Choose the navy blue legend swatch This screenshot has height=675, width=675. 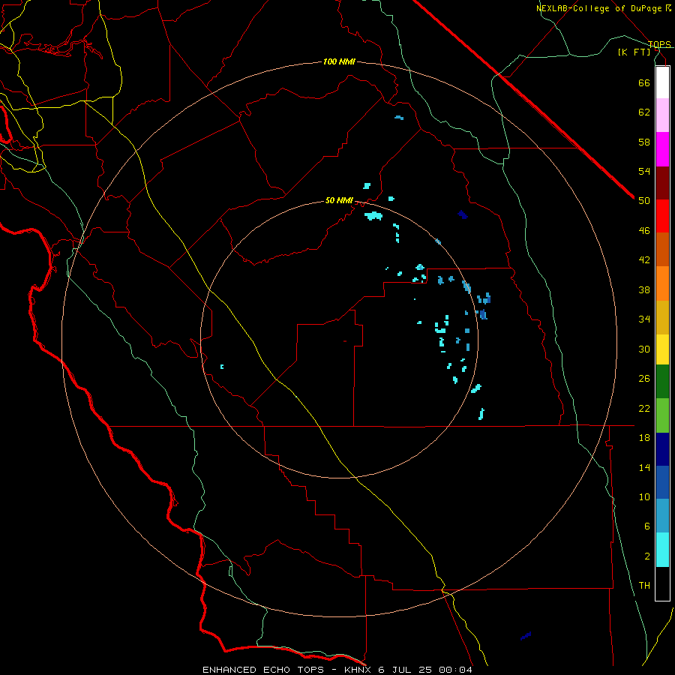662,449
